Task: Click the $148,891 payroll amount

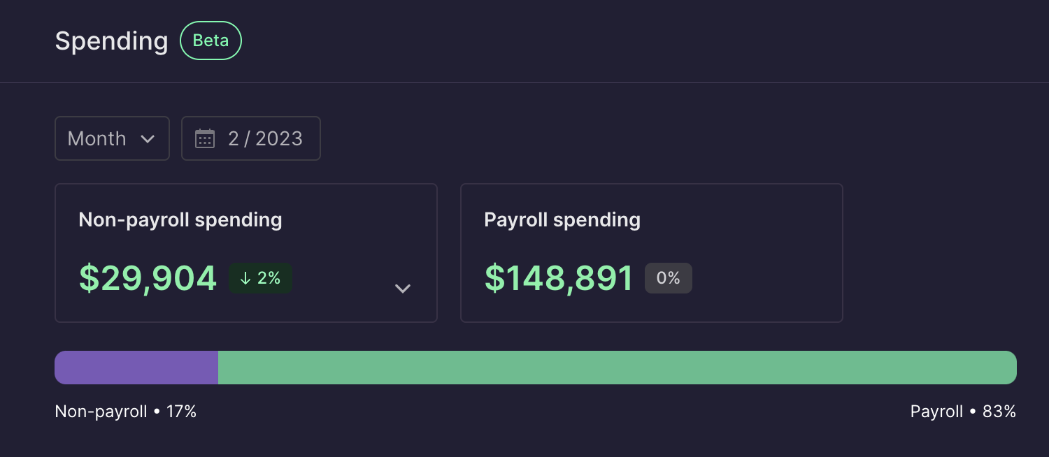Action: click(559, 278)
